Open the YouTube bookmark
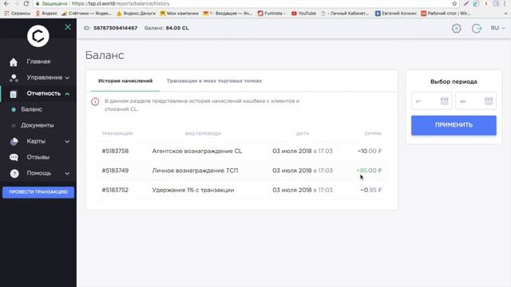511x287 pixels. 303,14
